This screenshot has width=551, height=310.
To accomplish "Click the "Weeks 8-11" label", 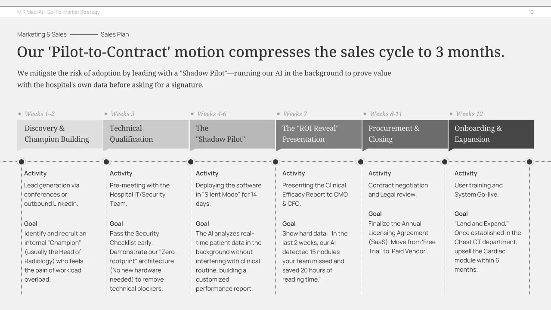I will point(386,114).
